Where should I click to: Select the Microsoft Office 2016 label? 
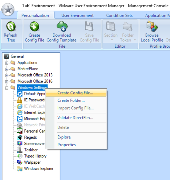pos(35,81)
